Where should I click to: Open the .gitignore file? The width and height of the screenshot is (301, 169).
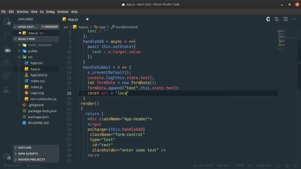pyautogui.click(x=36, y=105)
